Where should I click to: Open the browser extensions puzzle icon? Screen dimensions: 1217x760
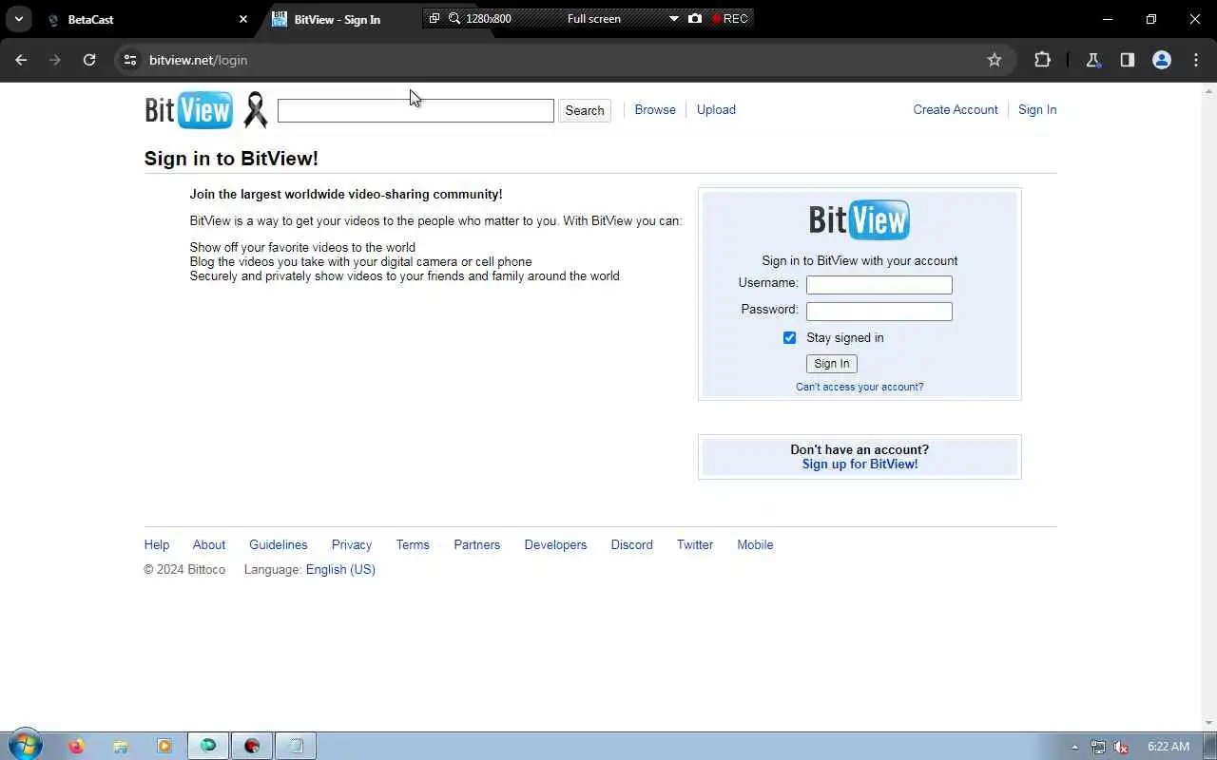(x=1043, y=60)
